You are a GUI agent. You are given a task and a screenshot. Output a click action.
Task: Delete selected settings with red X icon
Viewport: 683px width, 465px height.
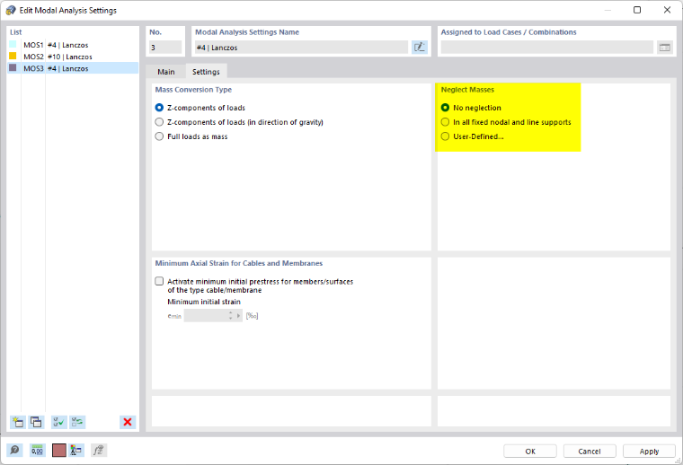128,422
